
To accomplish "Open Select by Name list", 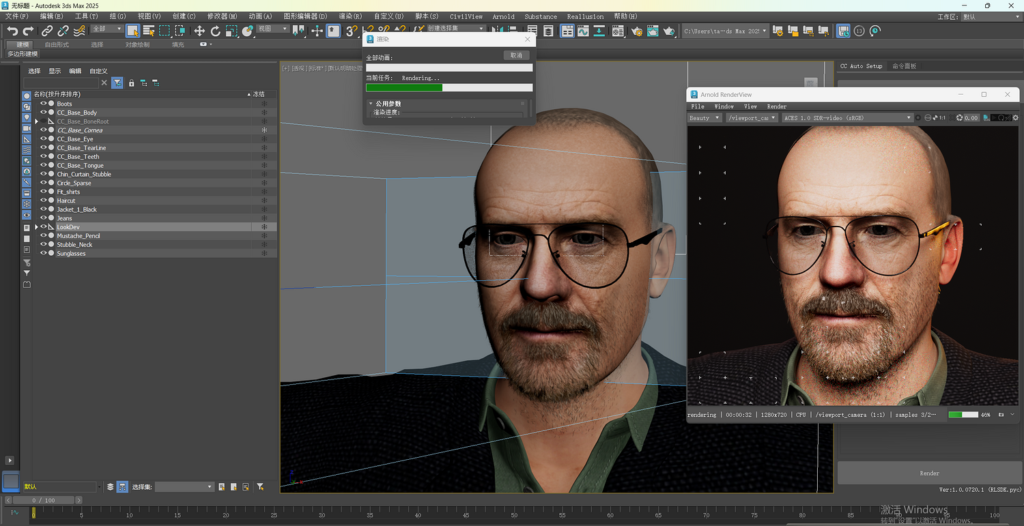I will [x=149, y=31].
